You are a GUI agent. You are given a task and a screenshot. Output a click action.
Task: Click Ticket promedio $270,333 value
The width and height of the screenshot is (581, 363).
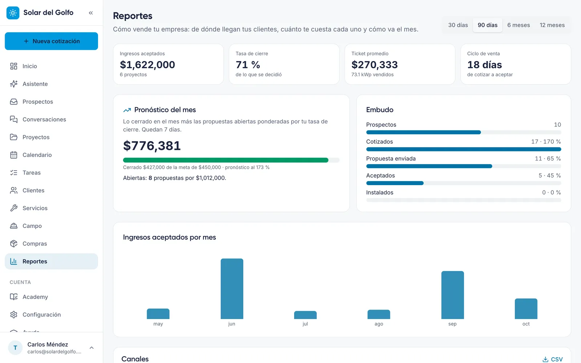coord(375,65)
